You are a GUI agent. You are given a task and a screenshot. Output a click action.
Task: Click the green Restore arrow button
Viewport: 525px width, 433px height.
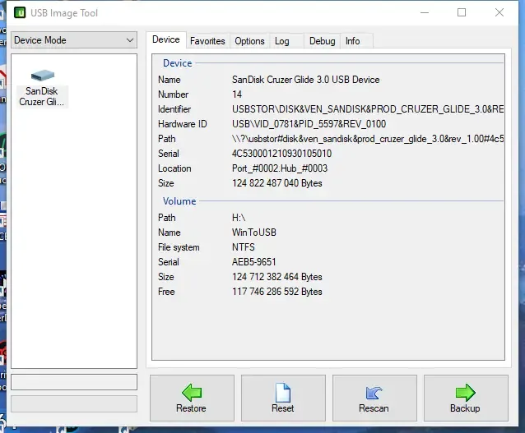pos(192,398)
